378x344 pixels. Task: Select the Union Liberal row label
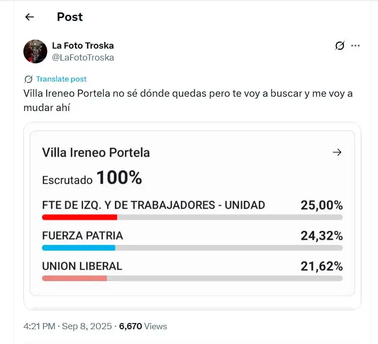pos(82,266)
